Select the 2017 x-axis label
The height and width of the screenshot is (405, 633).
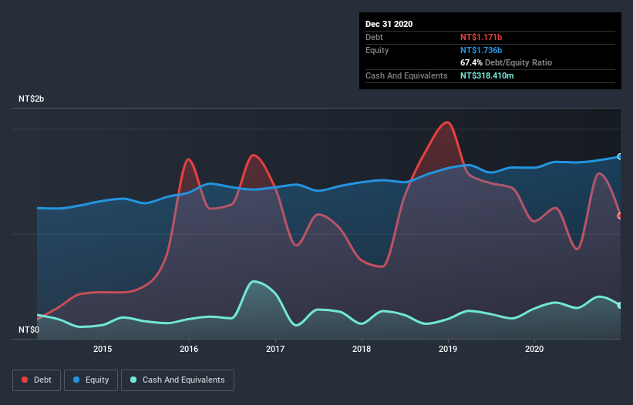[275, 349]
